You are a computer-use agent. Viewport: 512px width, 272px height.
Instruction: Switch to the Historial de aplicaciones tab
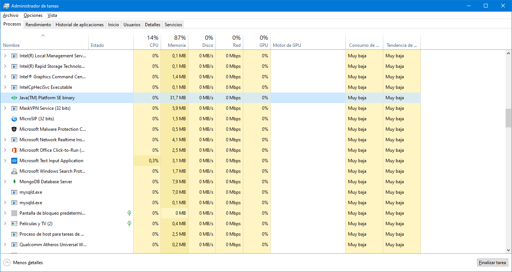click(x=80, y=25)
